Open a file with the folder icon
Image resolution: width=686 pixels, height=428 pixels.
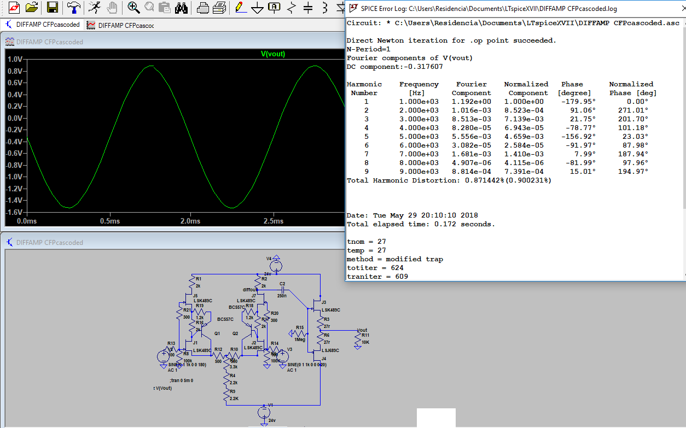coord(32,8)
